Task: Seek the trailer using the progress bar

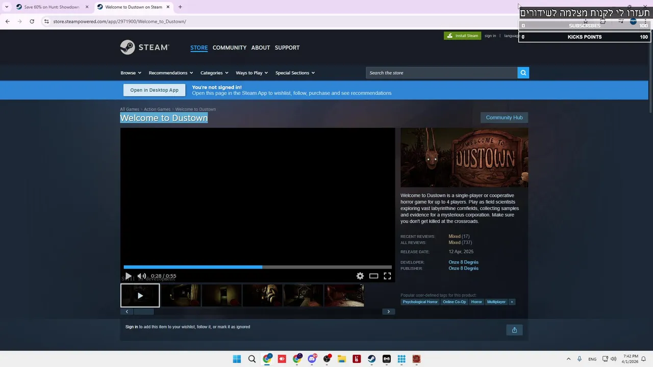Action: click(x=258, y=267)
